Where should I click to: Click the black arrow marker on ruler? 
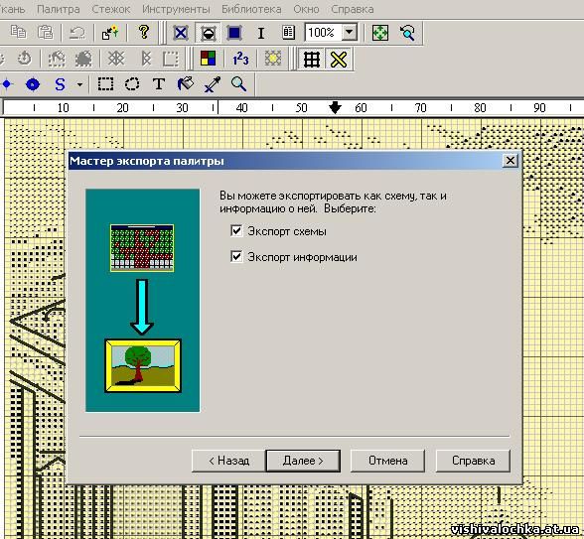(x=336, y=107)
